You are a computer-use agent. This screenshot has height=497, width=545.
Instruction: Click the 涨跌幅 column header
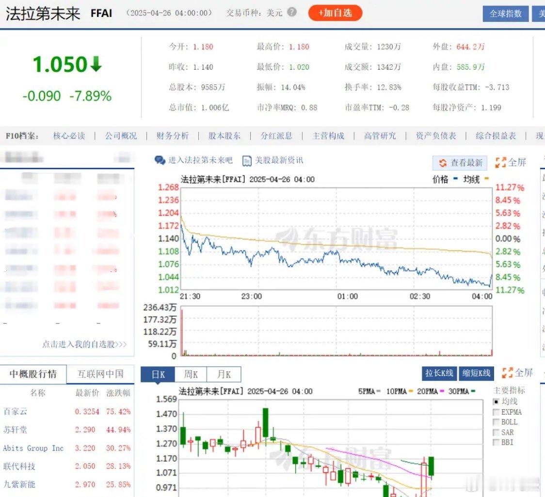118,393
